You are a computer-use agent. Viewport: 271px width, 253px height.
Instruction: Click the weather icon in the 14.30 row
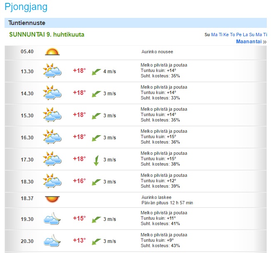point(52,93)
